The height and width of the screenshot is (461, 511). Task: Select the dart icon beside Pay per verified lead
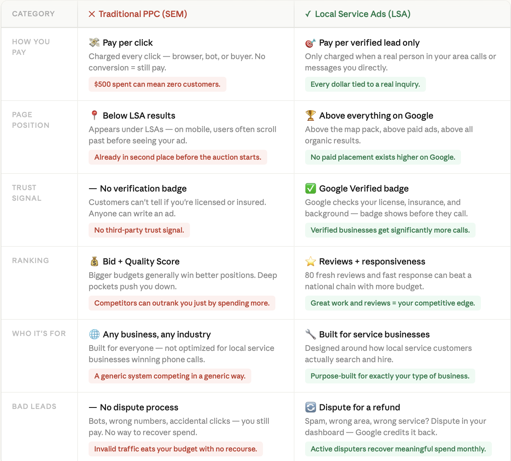click(310, 42)
